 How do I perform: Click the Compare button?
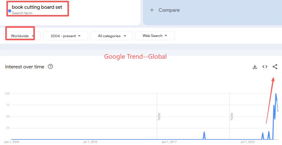(169, 10)
